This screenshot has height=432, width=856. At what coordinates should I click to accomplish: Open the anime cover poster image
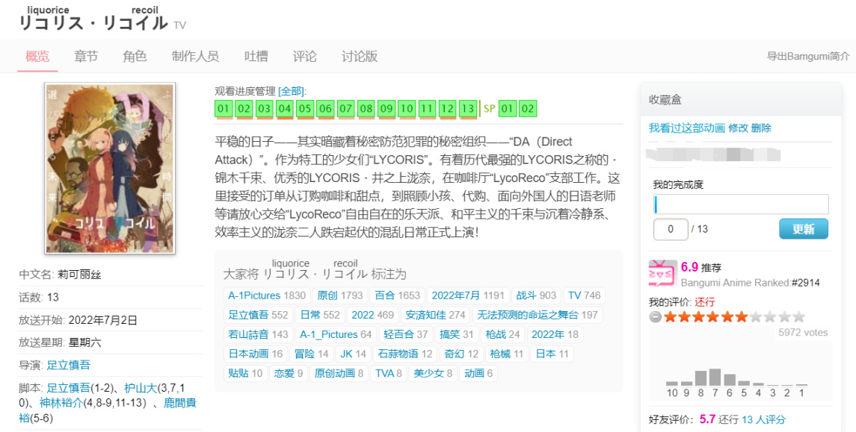(110, 169)
